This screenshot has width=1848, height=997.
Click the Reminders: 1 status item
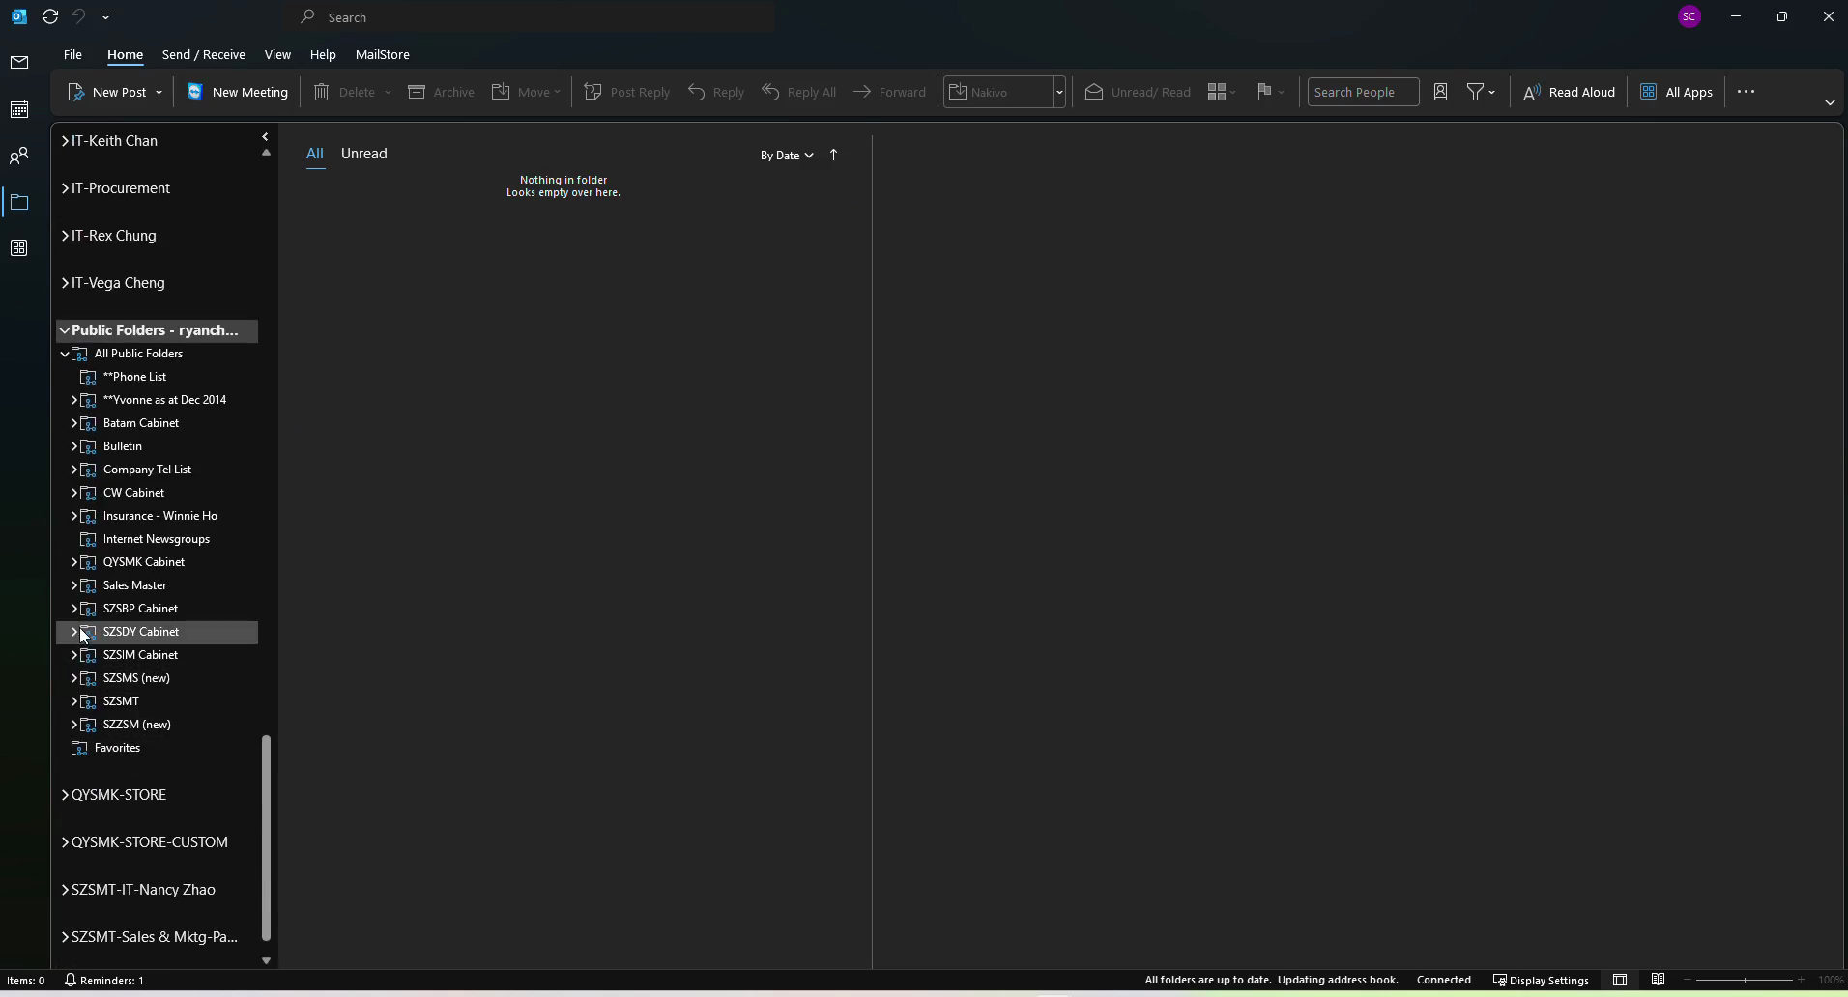click(x=104, y=981)
